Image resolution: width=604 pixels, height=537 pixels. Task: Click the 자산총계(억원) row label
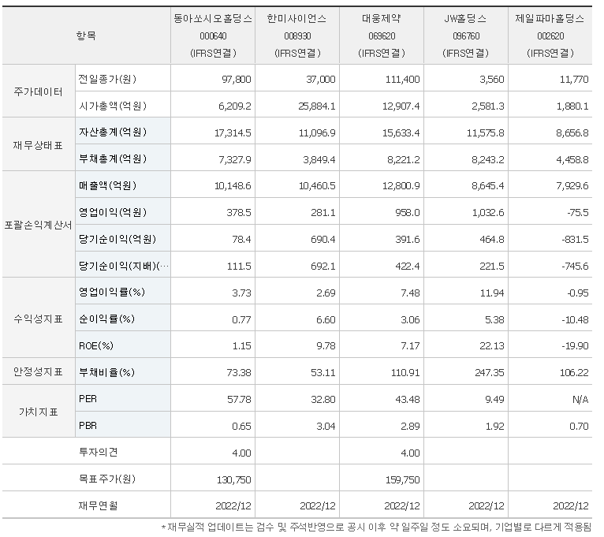point(113,132)
